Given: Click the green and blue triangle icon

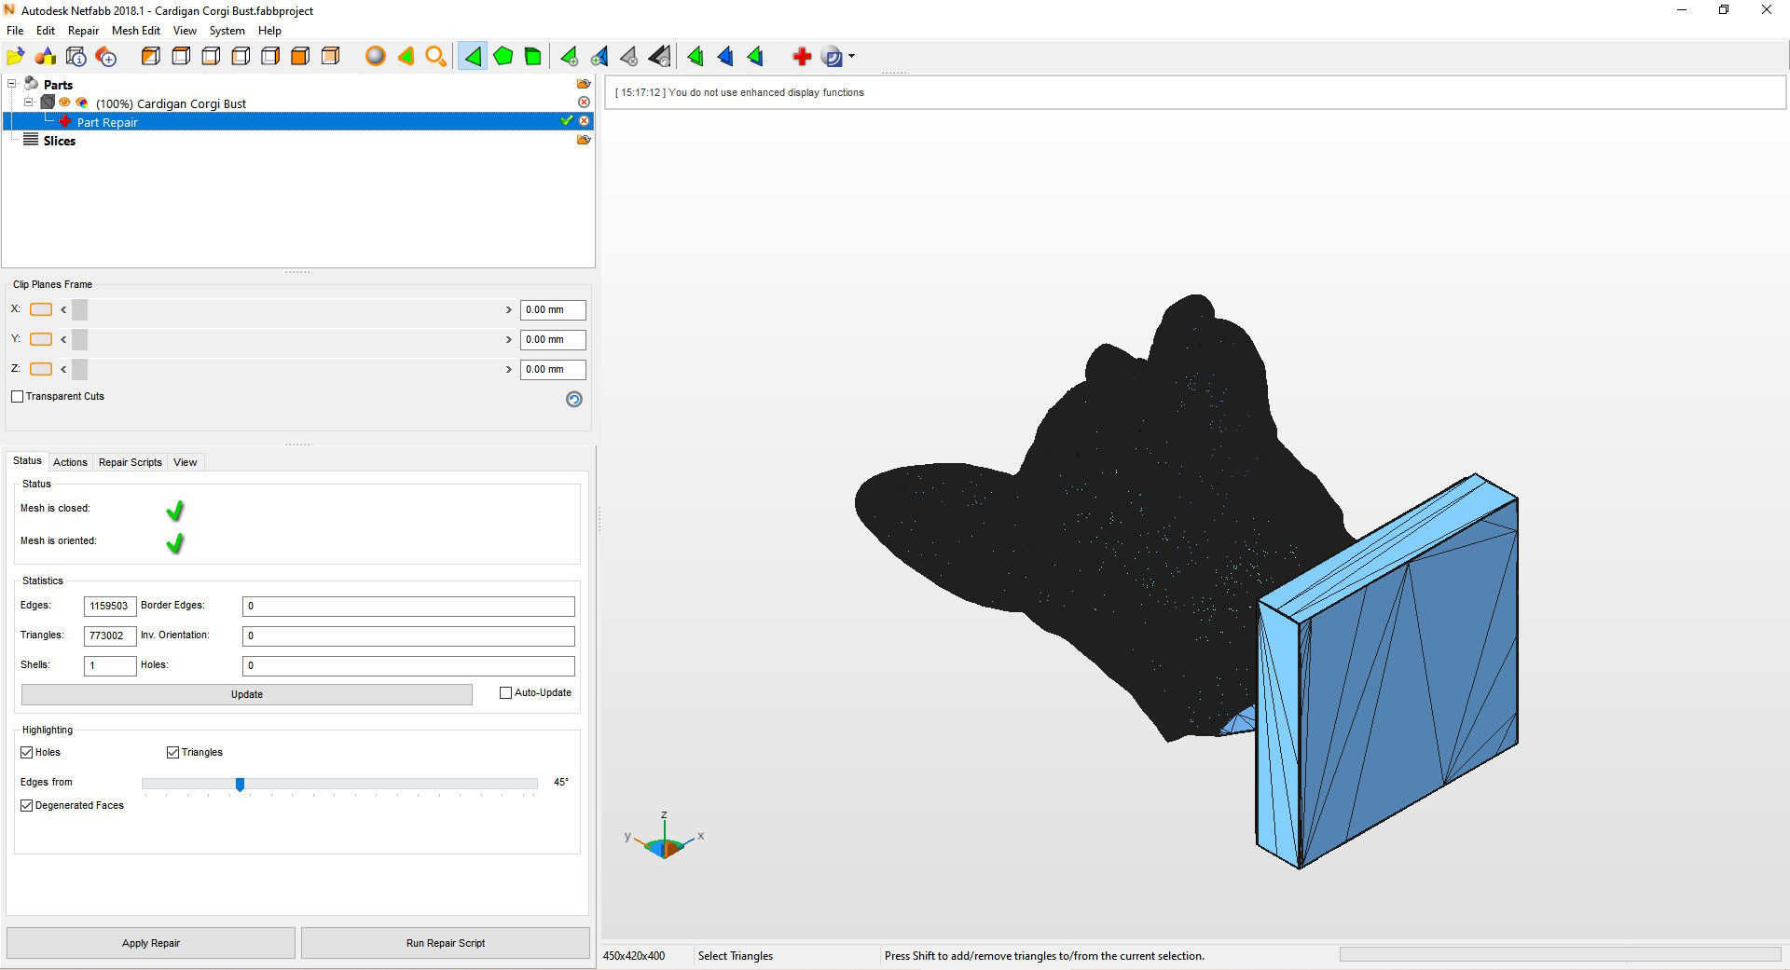Looking at the screenshot, I should (755, 57).
